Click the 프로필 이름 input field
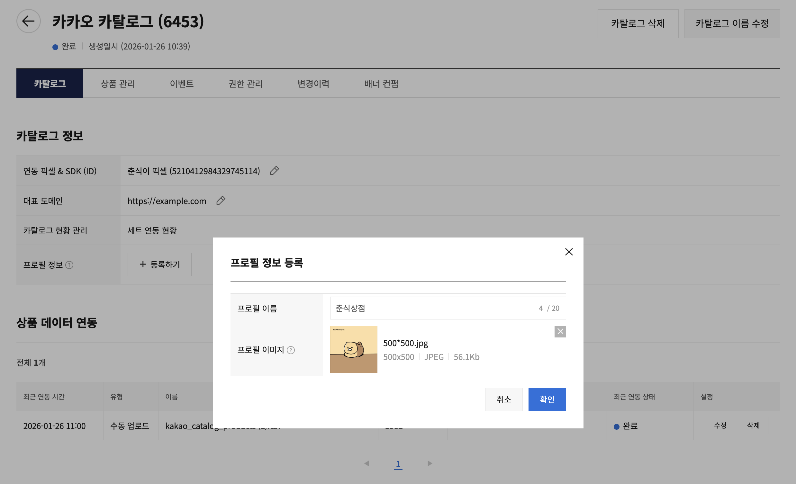The width and height of the screenshot is (796, 484). 433,308
